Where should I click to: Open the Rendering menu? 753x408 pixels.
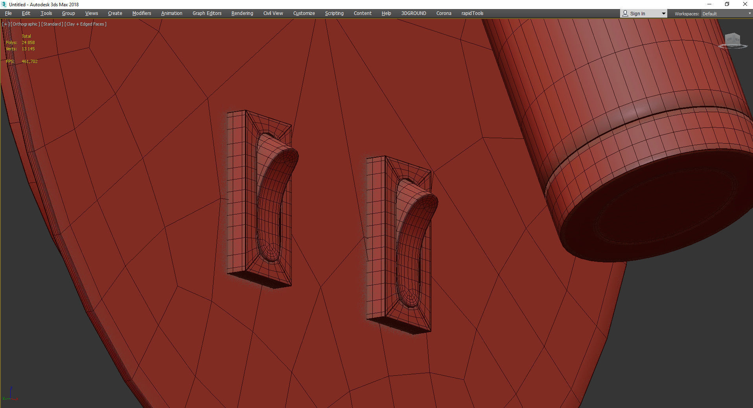click(x=242, y=13)
